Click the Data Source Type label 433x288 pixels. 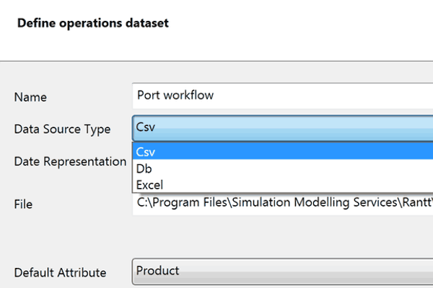62,129
